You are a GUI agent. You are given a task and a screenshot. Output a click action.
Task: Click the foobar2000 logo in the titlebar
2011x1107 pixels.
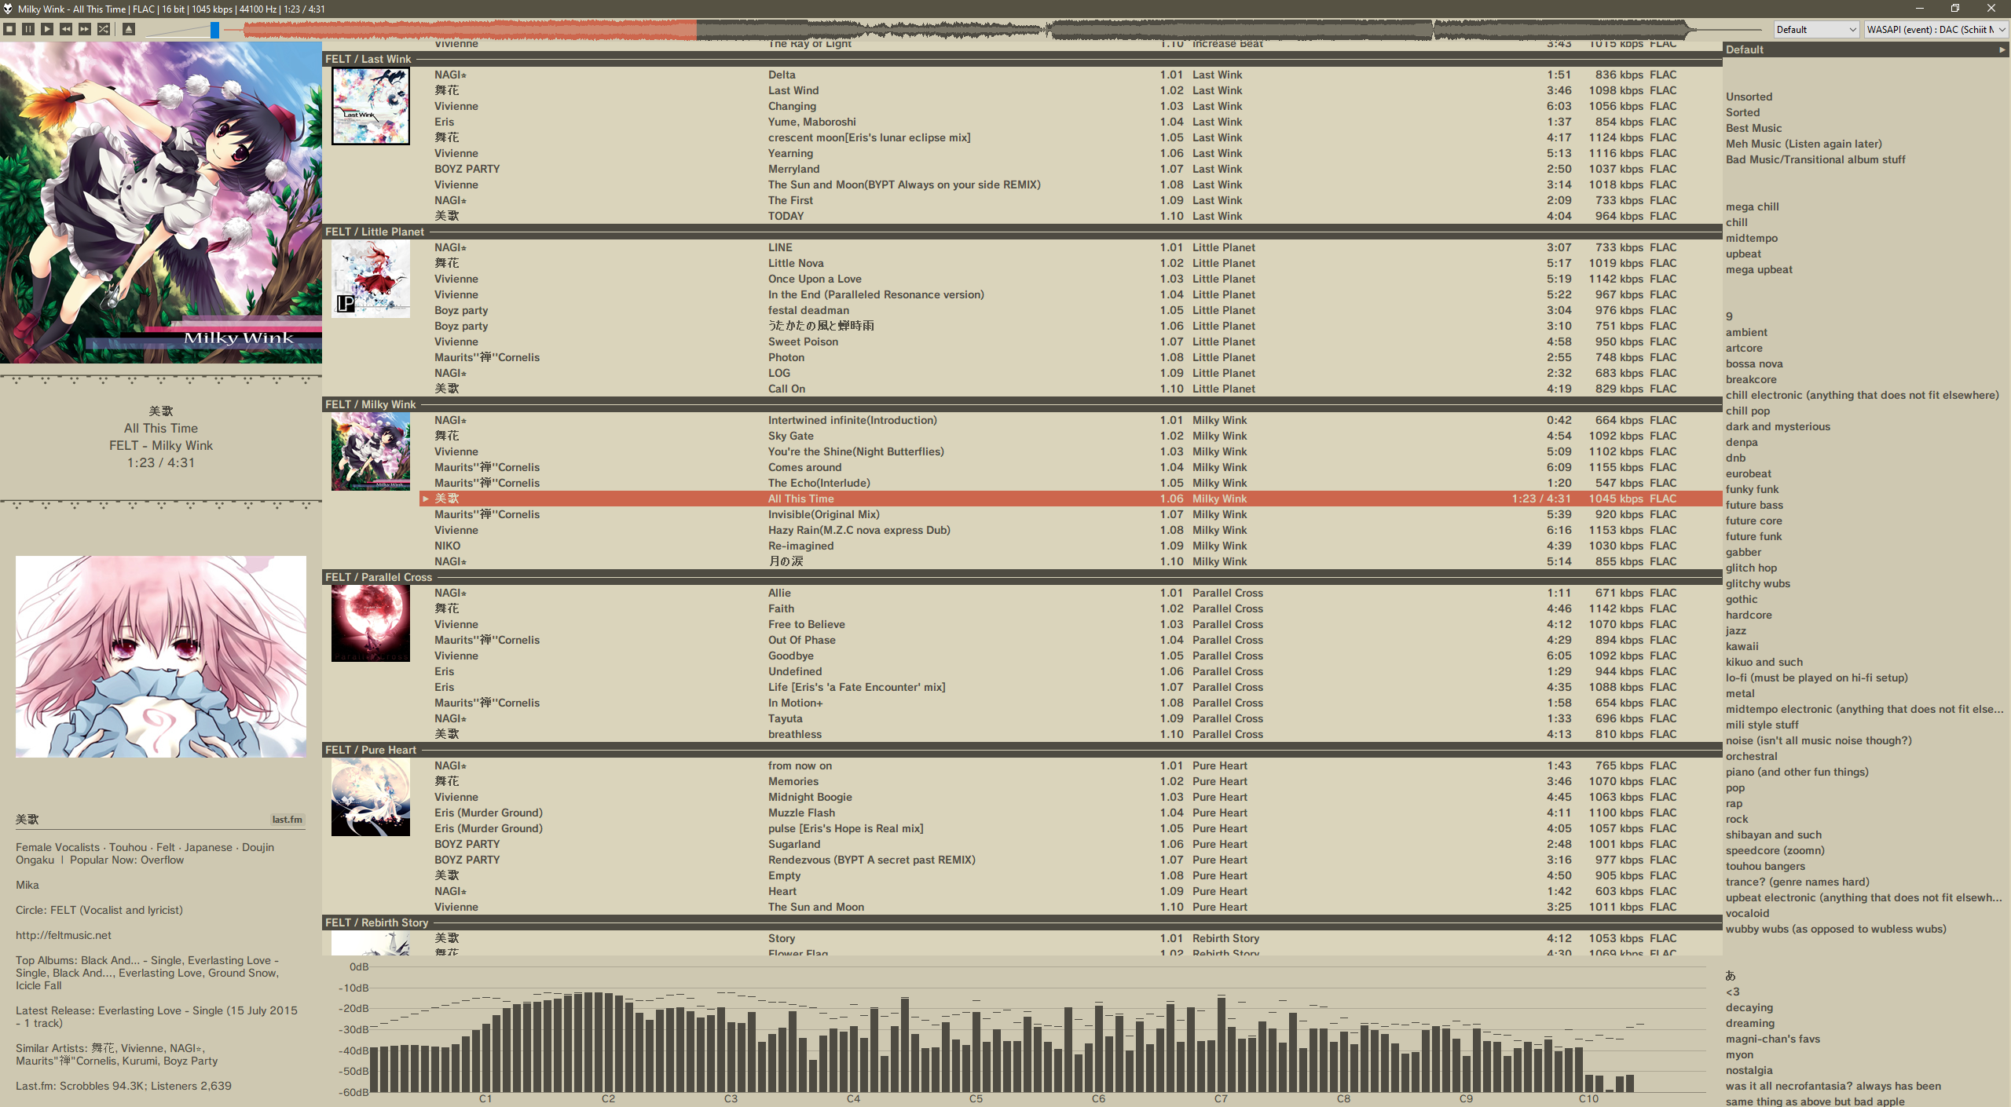pos(8,9)
